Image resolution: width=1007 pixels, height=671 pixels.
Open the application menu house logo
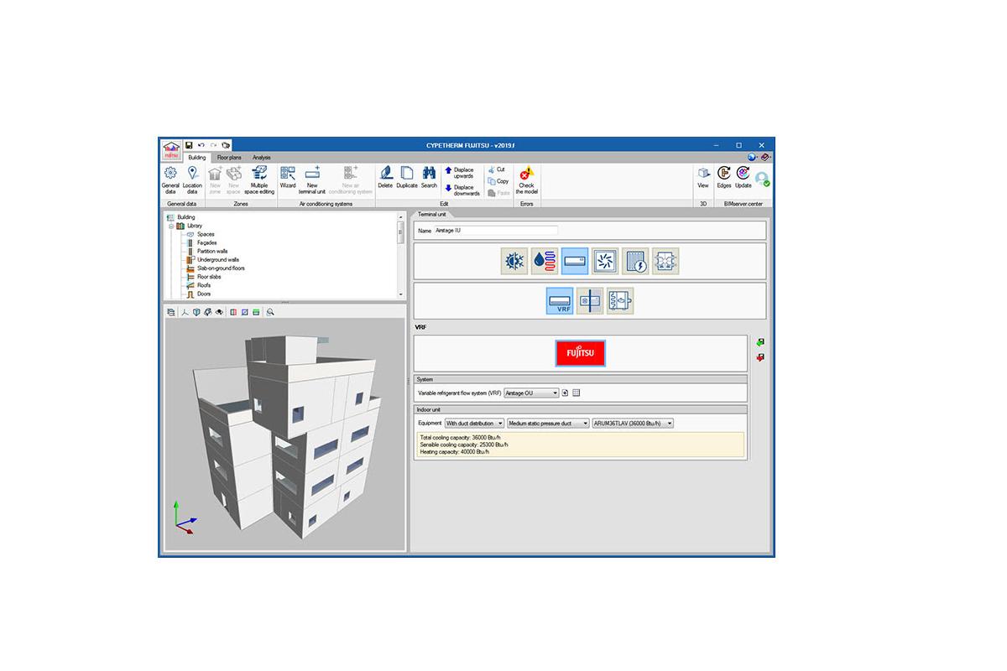pos(171,150)
